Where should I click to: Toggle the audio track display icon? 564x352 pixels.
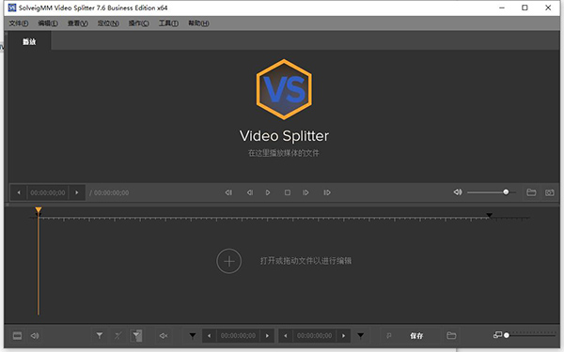click(35, 336)
